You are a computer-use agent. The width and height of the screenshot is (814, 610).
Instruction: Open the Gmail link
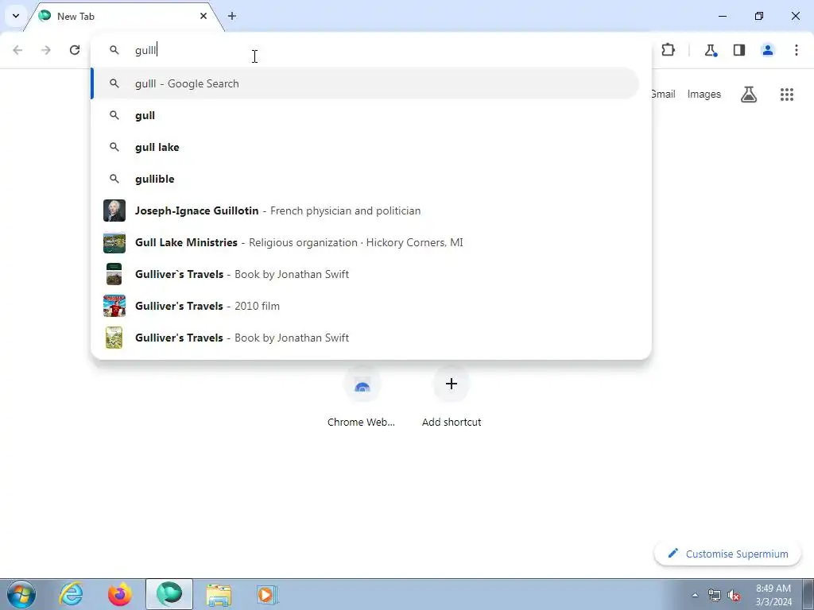[x=663, y=95]
